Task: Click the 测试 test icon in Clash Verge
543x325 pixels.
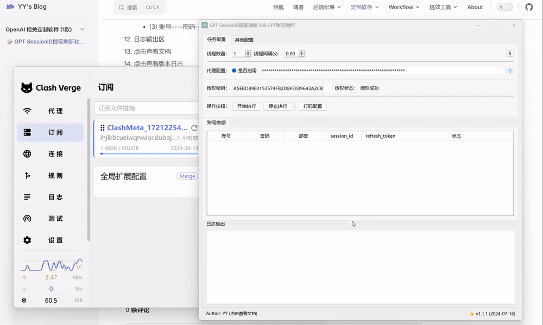Action: [27, 219]
